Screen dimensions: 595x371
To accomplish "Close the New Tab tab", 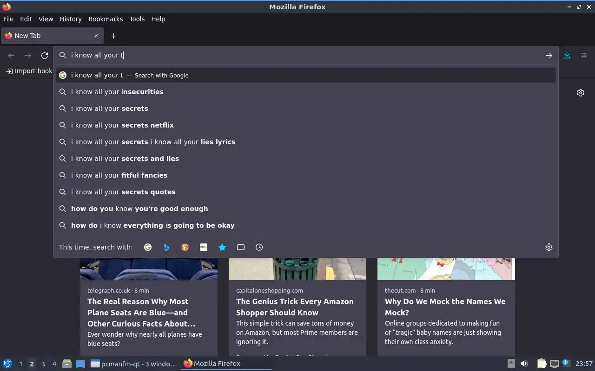I will (x=96, y=36).
